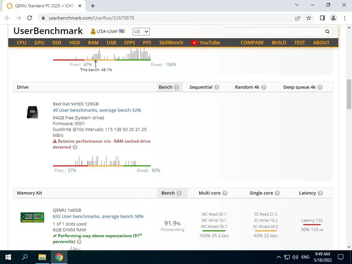Viewport: 352px width, 264px height.
Task: Click the 'This bench: 48.1%' marker
Action: coord(96,70)
